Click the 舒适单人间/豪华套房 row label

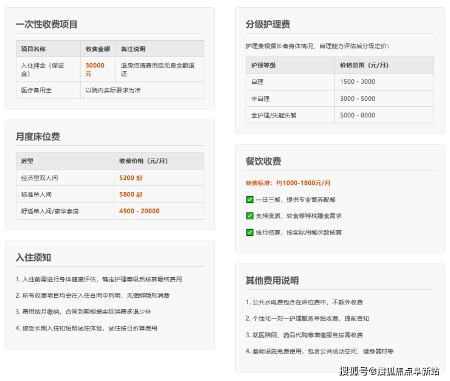[x=50, y=211]
